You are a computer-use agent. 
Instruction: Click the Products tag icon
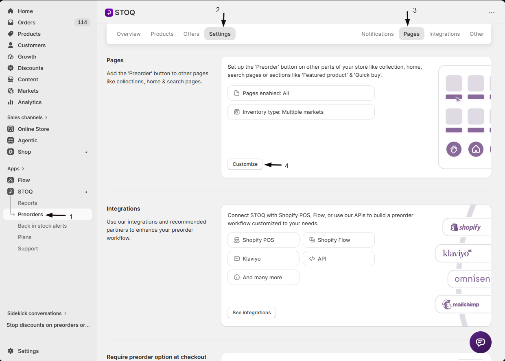pyautogui.click(x=11, y=34)
